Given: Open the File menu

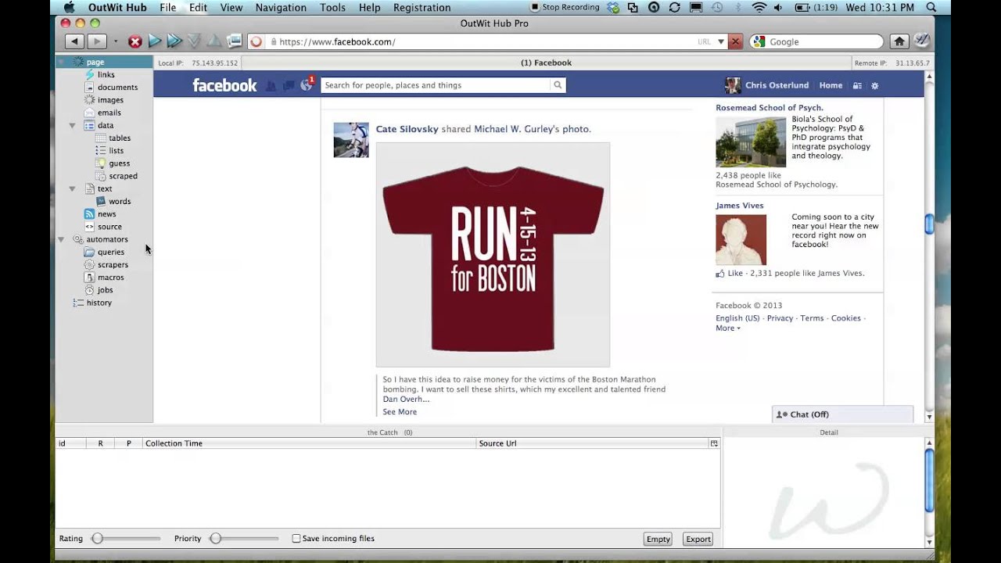Looking at the screenshot, I should (168, 8).
